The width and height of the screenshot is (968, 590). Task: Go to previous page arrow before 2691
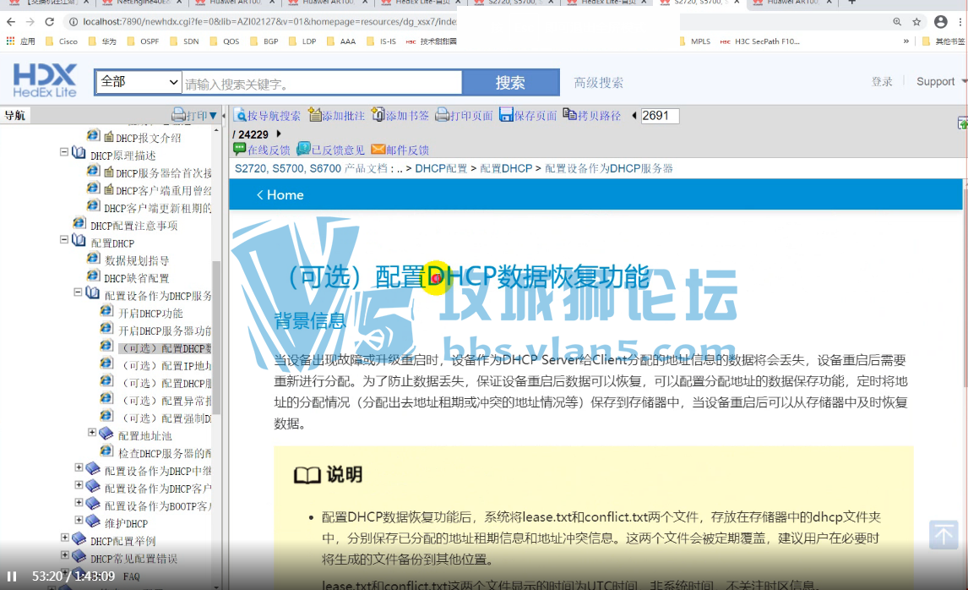tap(634, 116)
